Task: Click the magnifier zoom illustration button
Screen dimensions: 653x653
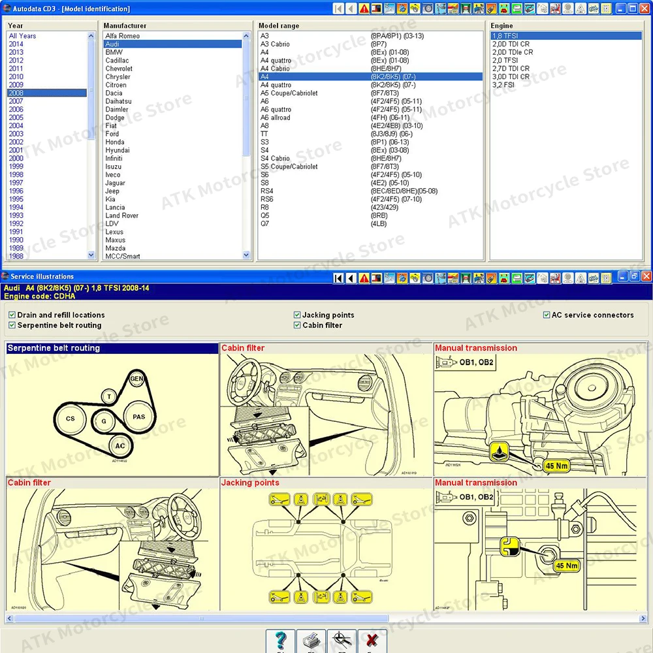Action: (x=342, y=641)
